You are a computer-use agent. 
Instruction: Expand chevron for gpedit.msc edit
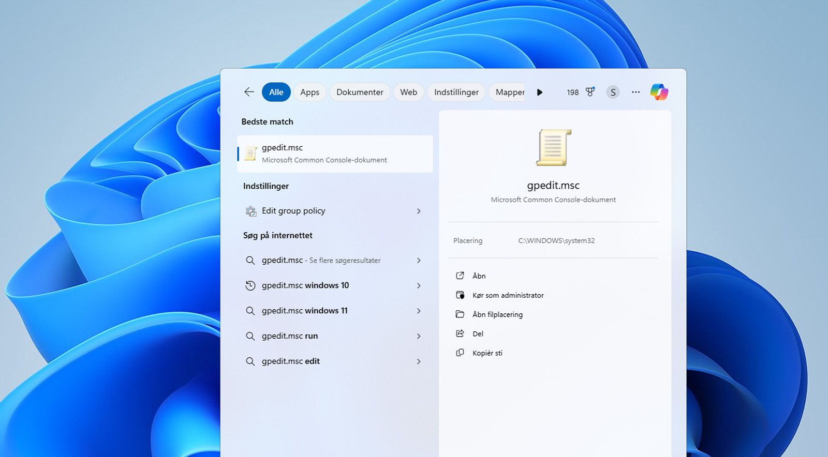click(419, 361)
